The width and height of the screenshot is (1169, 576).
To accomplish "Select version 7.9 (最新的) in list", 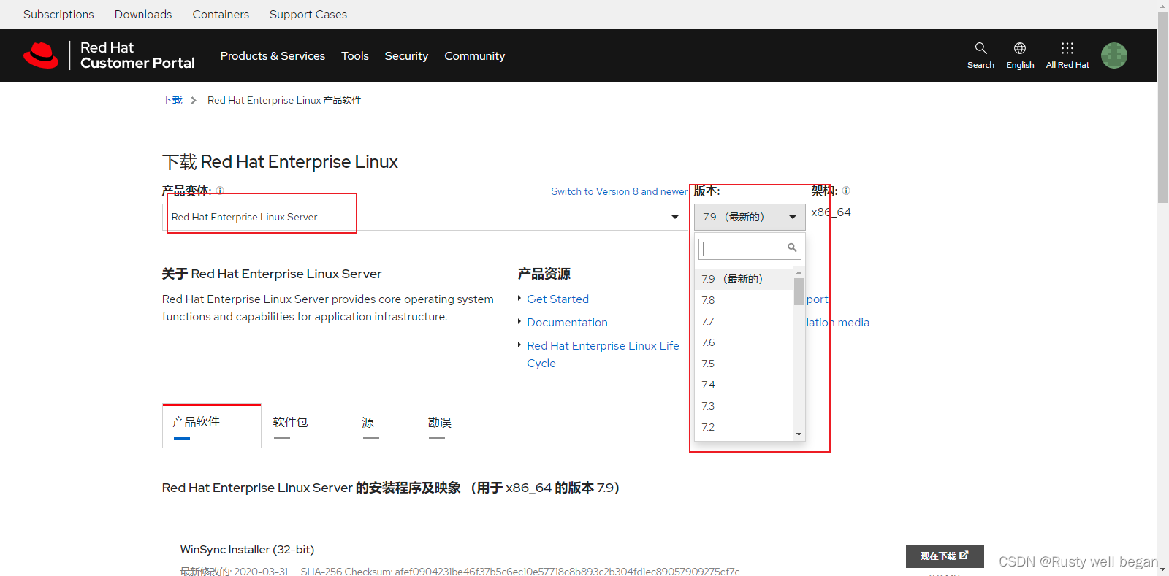I will [x=744, y=279].
